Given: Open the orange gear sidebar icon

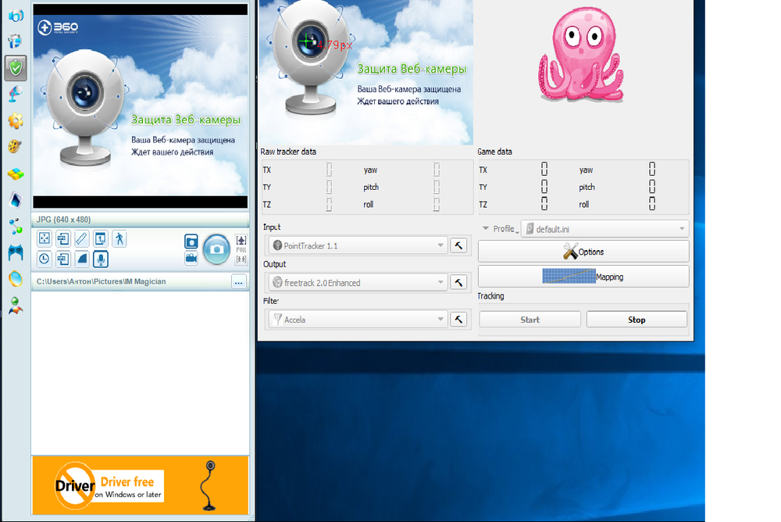Looking at the screenshot, I should click(16, 120).
